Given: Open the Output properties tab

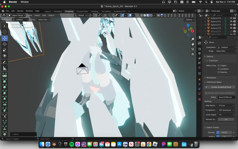Looking at the screenshot, I should click(x=199, y=54).
